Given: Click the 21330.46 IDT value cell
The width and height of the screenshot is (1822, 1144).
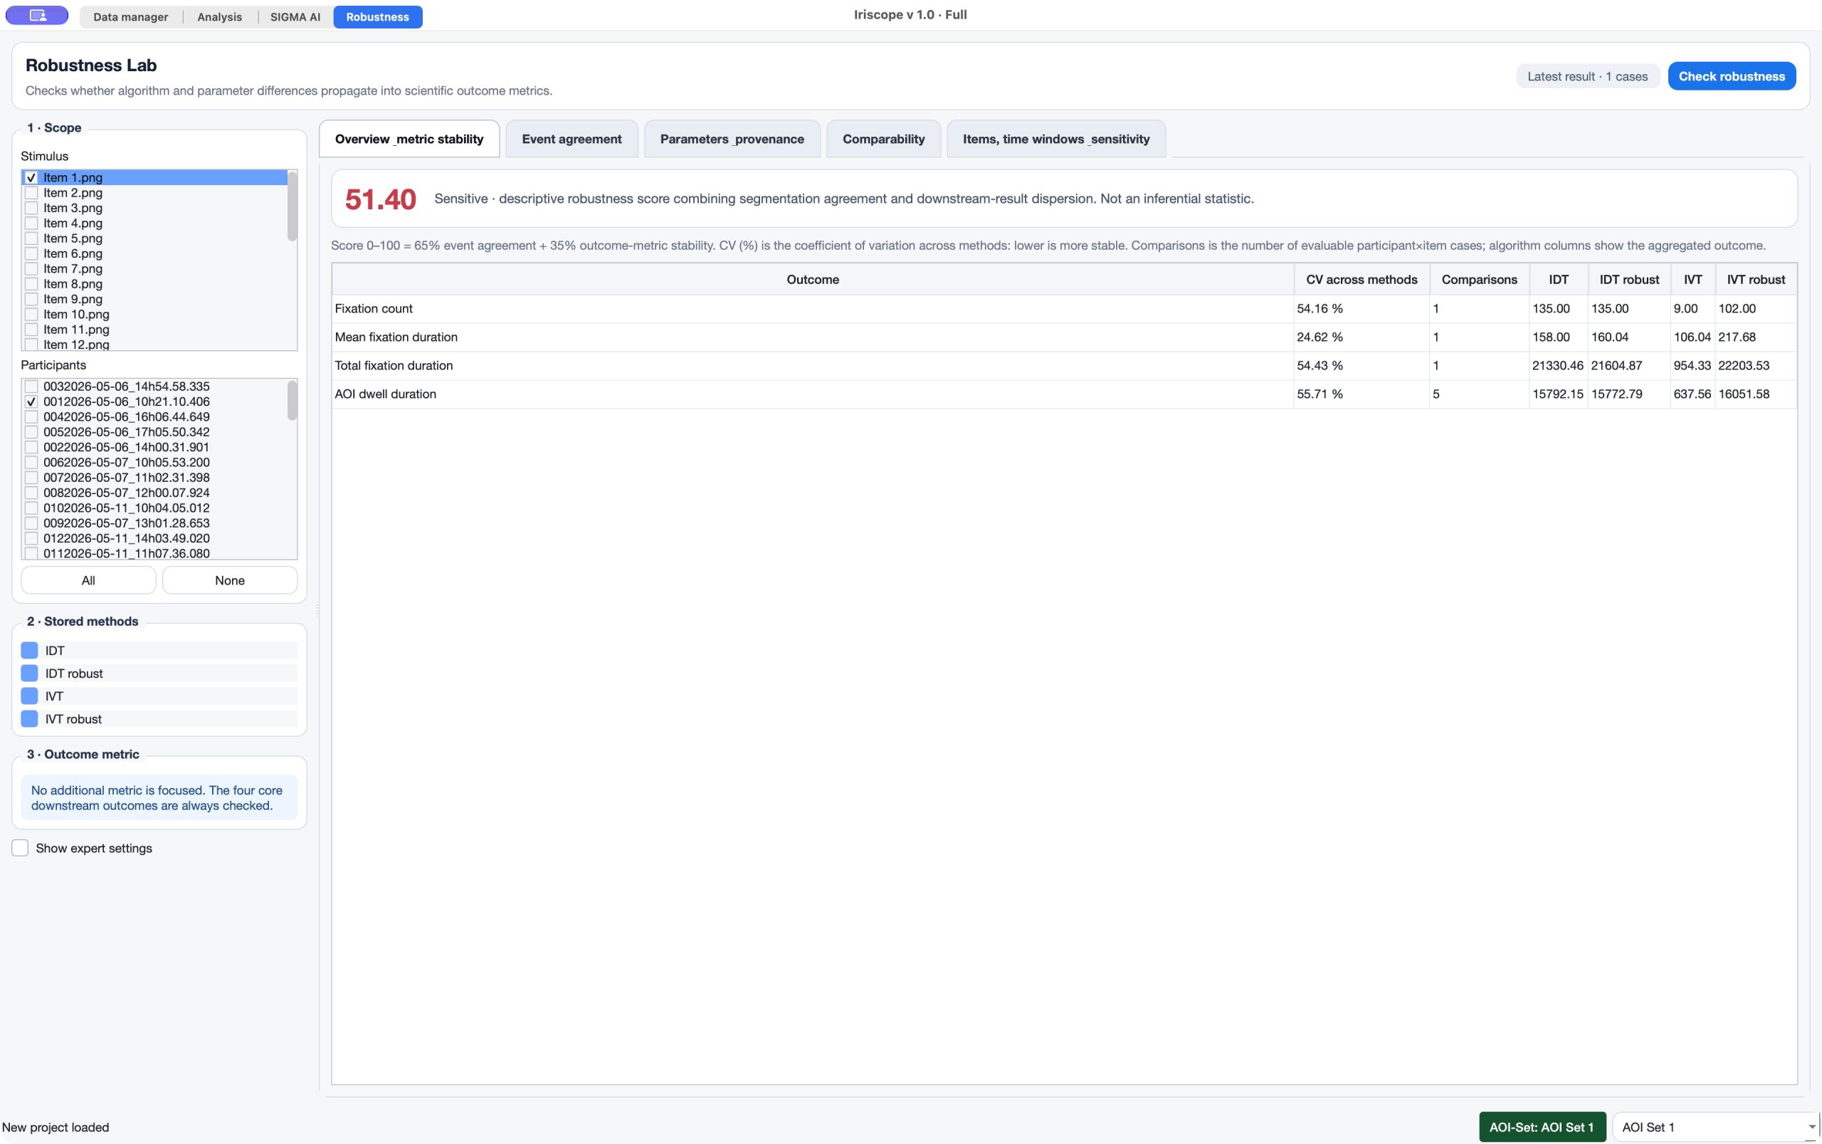Looking at the screenshot, I should pyautogui.click(x=1557, y=365).
